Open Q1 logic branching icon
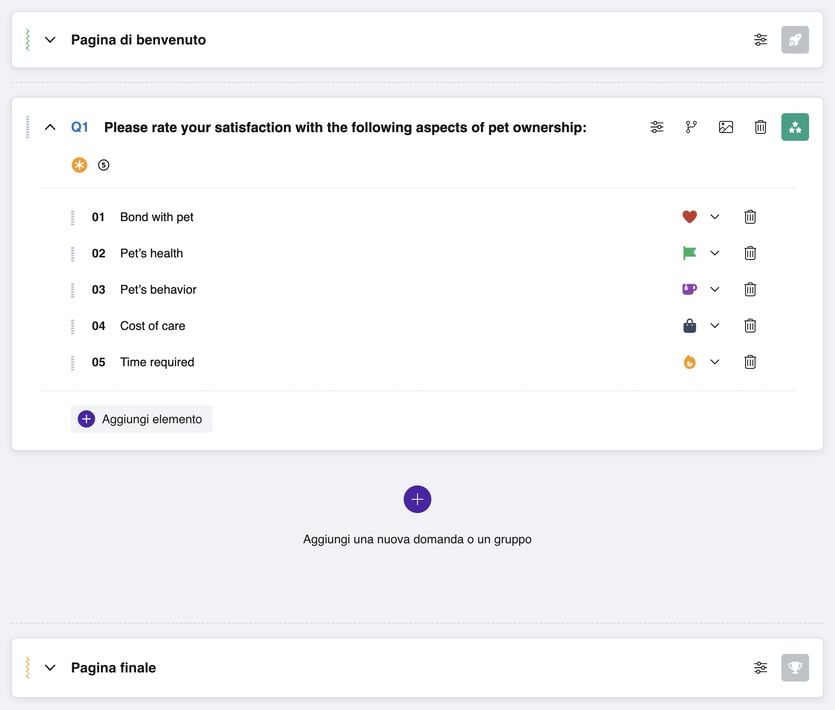This screenshot has height=710, width=835. (691, 127)
